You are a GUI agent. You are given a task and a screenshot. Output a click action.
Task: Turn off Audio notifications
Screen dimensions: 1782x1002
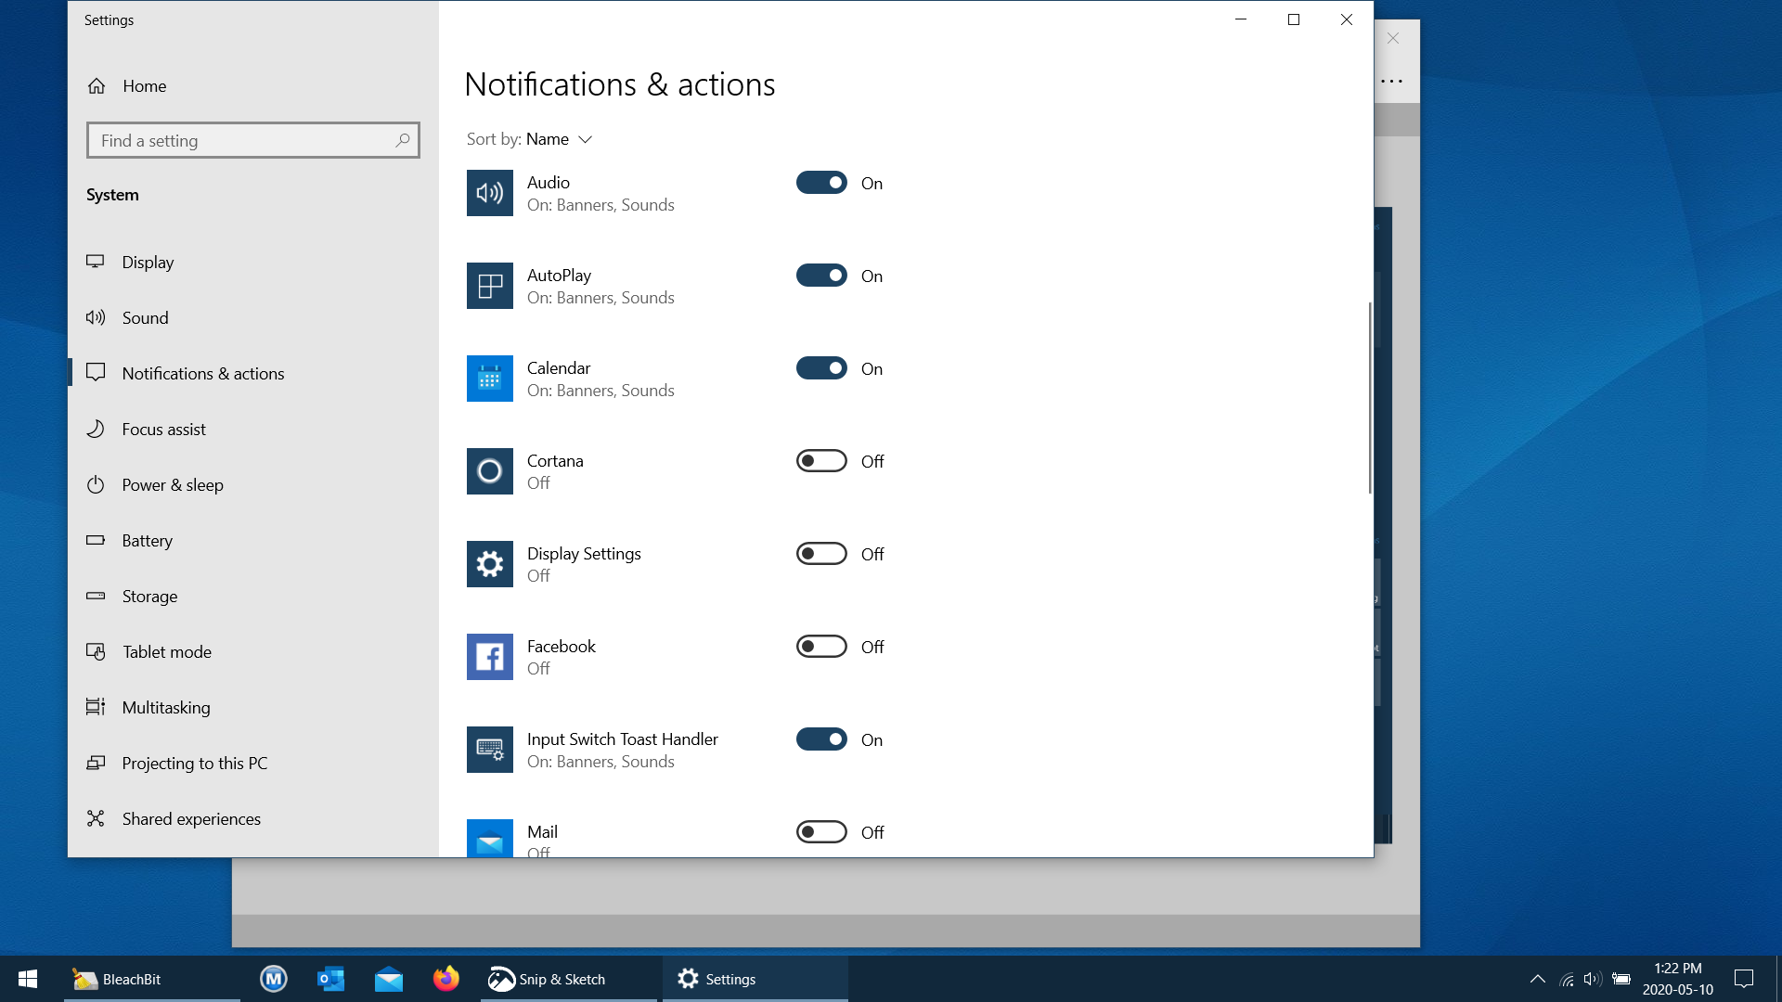tap(821, 182)
